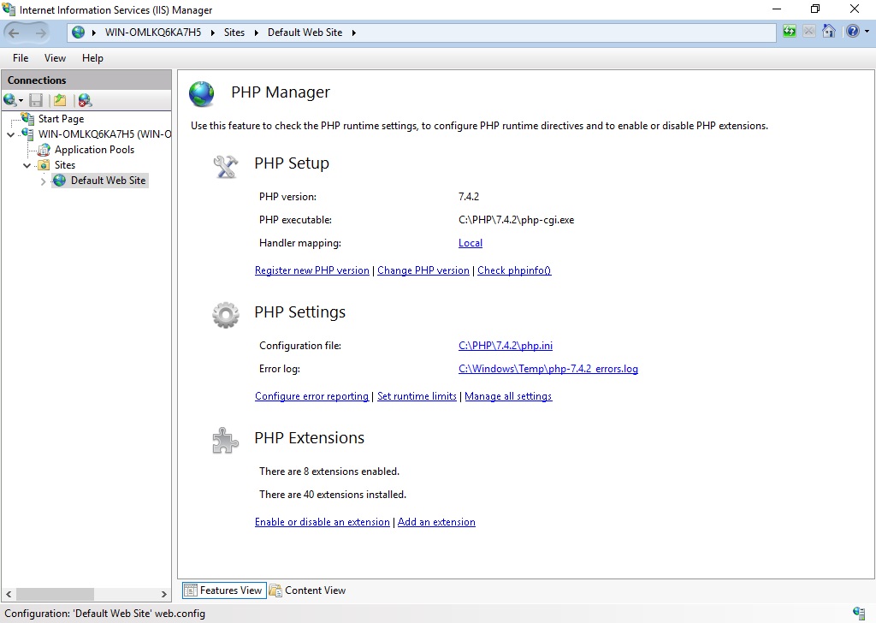Click the Back navigation arrow
This screenshot has height=623, width=876.
(x=15, y=33)
